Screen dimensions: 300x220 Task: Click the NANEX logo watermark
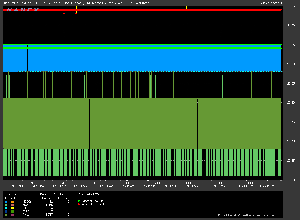[23, 10]
